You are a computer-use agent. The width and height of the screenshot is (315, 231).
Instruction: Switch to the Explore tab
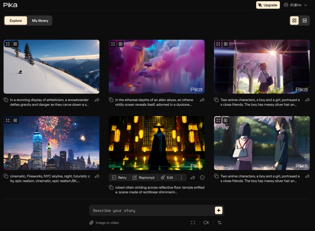click(x=16, y=20)
